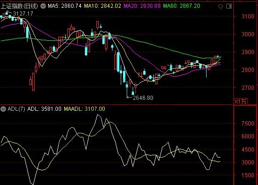
Task: Click the 3127.17 high price marker
Action: pos(23,14)
